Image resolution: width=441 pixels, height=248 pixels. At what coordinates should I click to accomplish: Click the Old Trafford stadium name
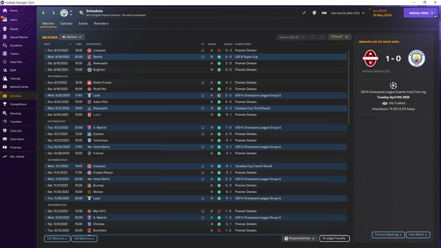point(397,103)
